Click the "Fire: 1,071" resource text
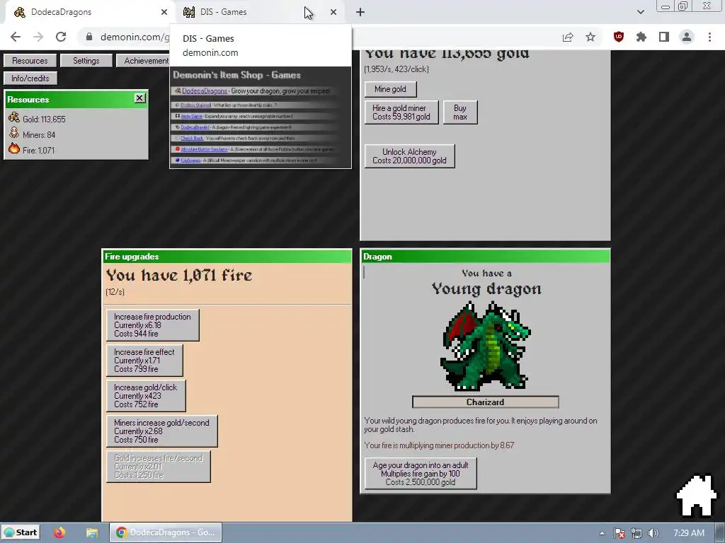 point(38,150)
